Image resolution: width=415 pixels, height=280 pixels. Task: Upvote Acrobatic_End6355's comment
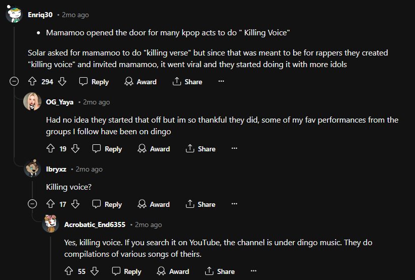[x=69, y=271]
